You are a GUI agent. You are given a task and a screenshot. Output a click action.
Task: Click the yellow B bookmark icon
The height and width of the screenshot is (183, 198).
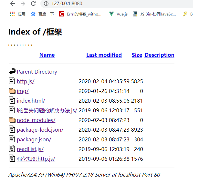[x=185, y=14]
